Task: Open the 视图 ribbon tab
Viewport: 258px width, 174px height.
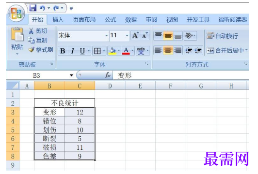Action: coord(172,20)
